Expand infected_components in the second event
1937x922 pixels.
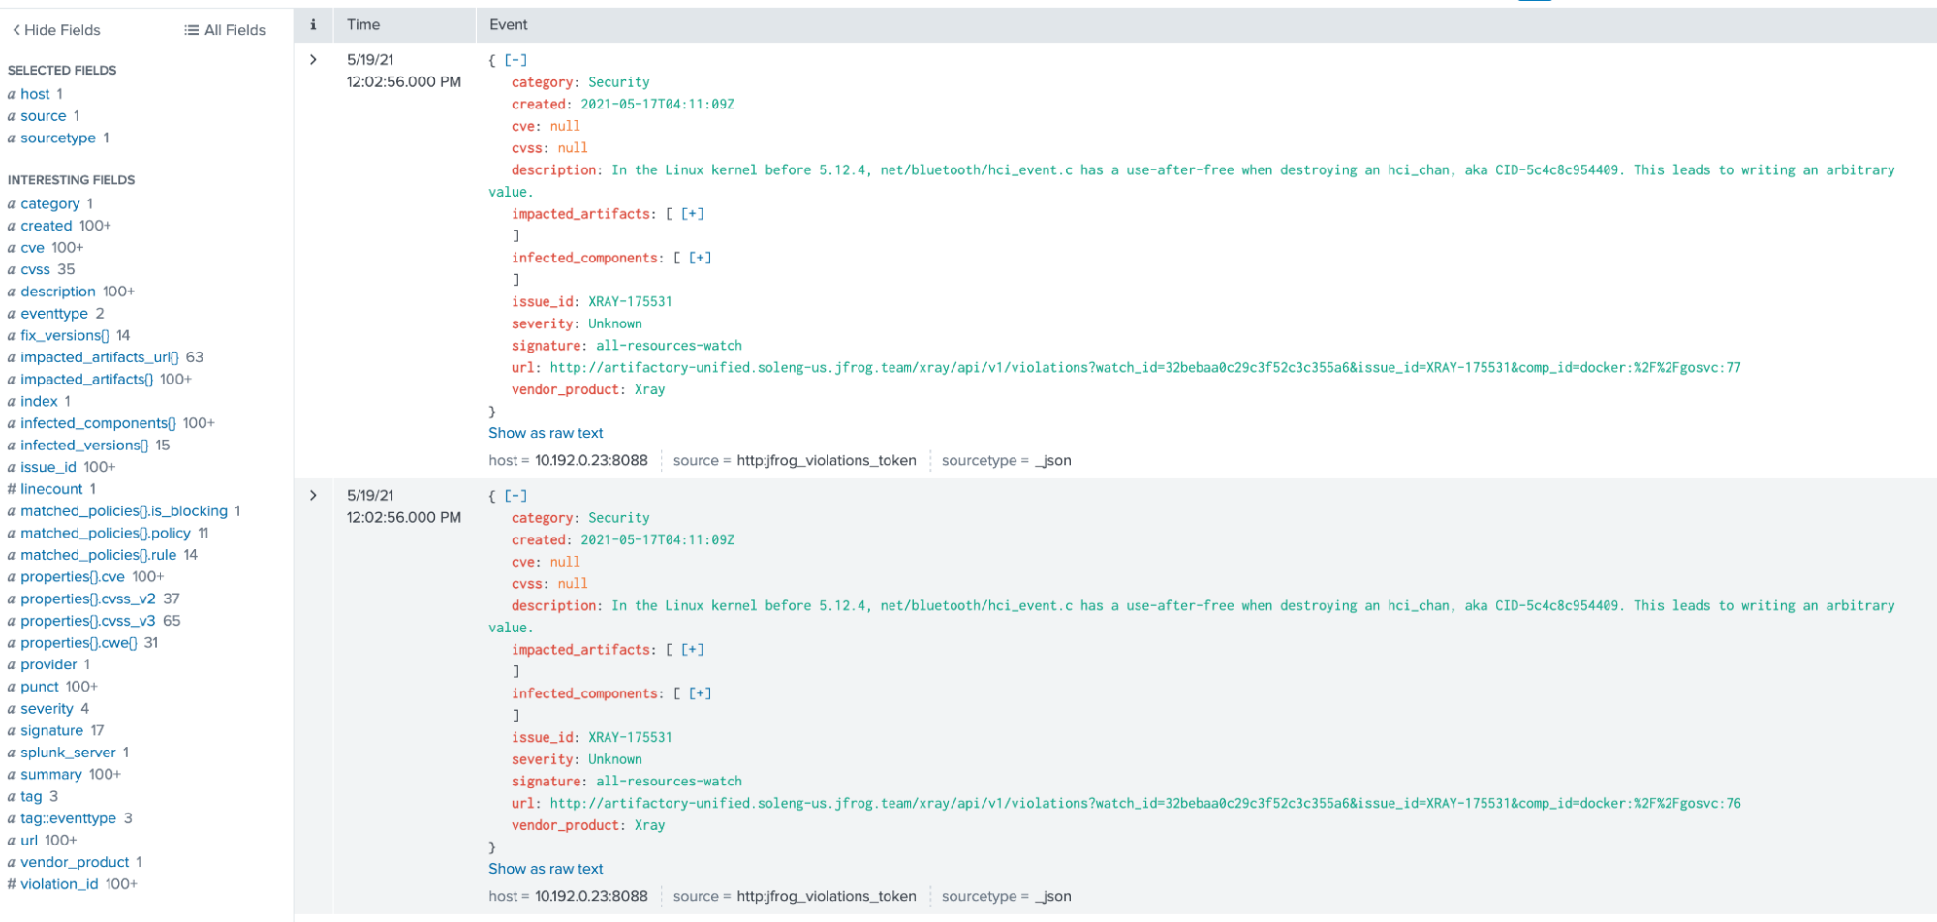[701, 692]
